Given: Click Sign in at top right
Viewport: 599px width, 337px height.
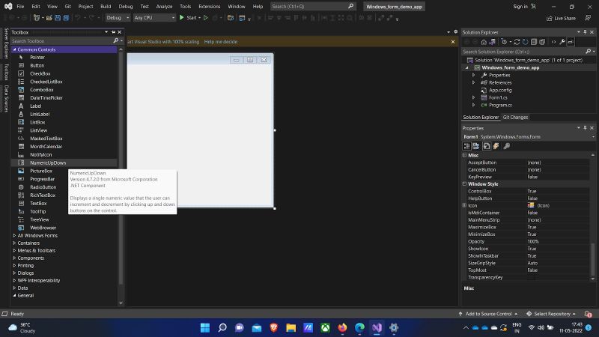Looking at the screenshot, I should point(520,7).
